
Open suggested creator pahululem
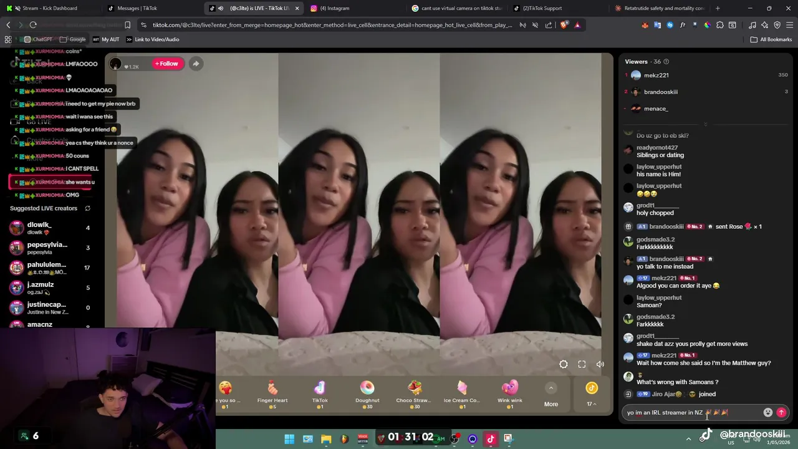point(50,268)
